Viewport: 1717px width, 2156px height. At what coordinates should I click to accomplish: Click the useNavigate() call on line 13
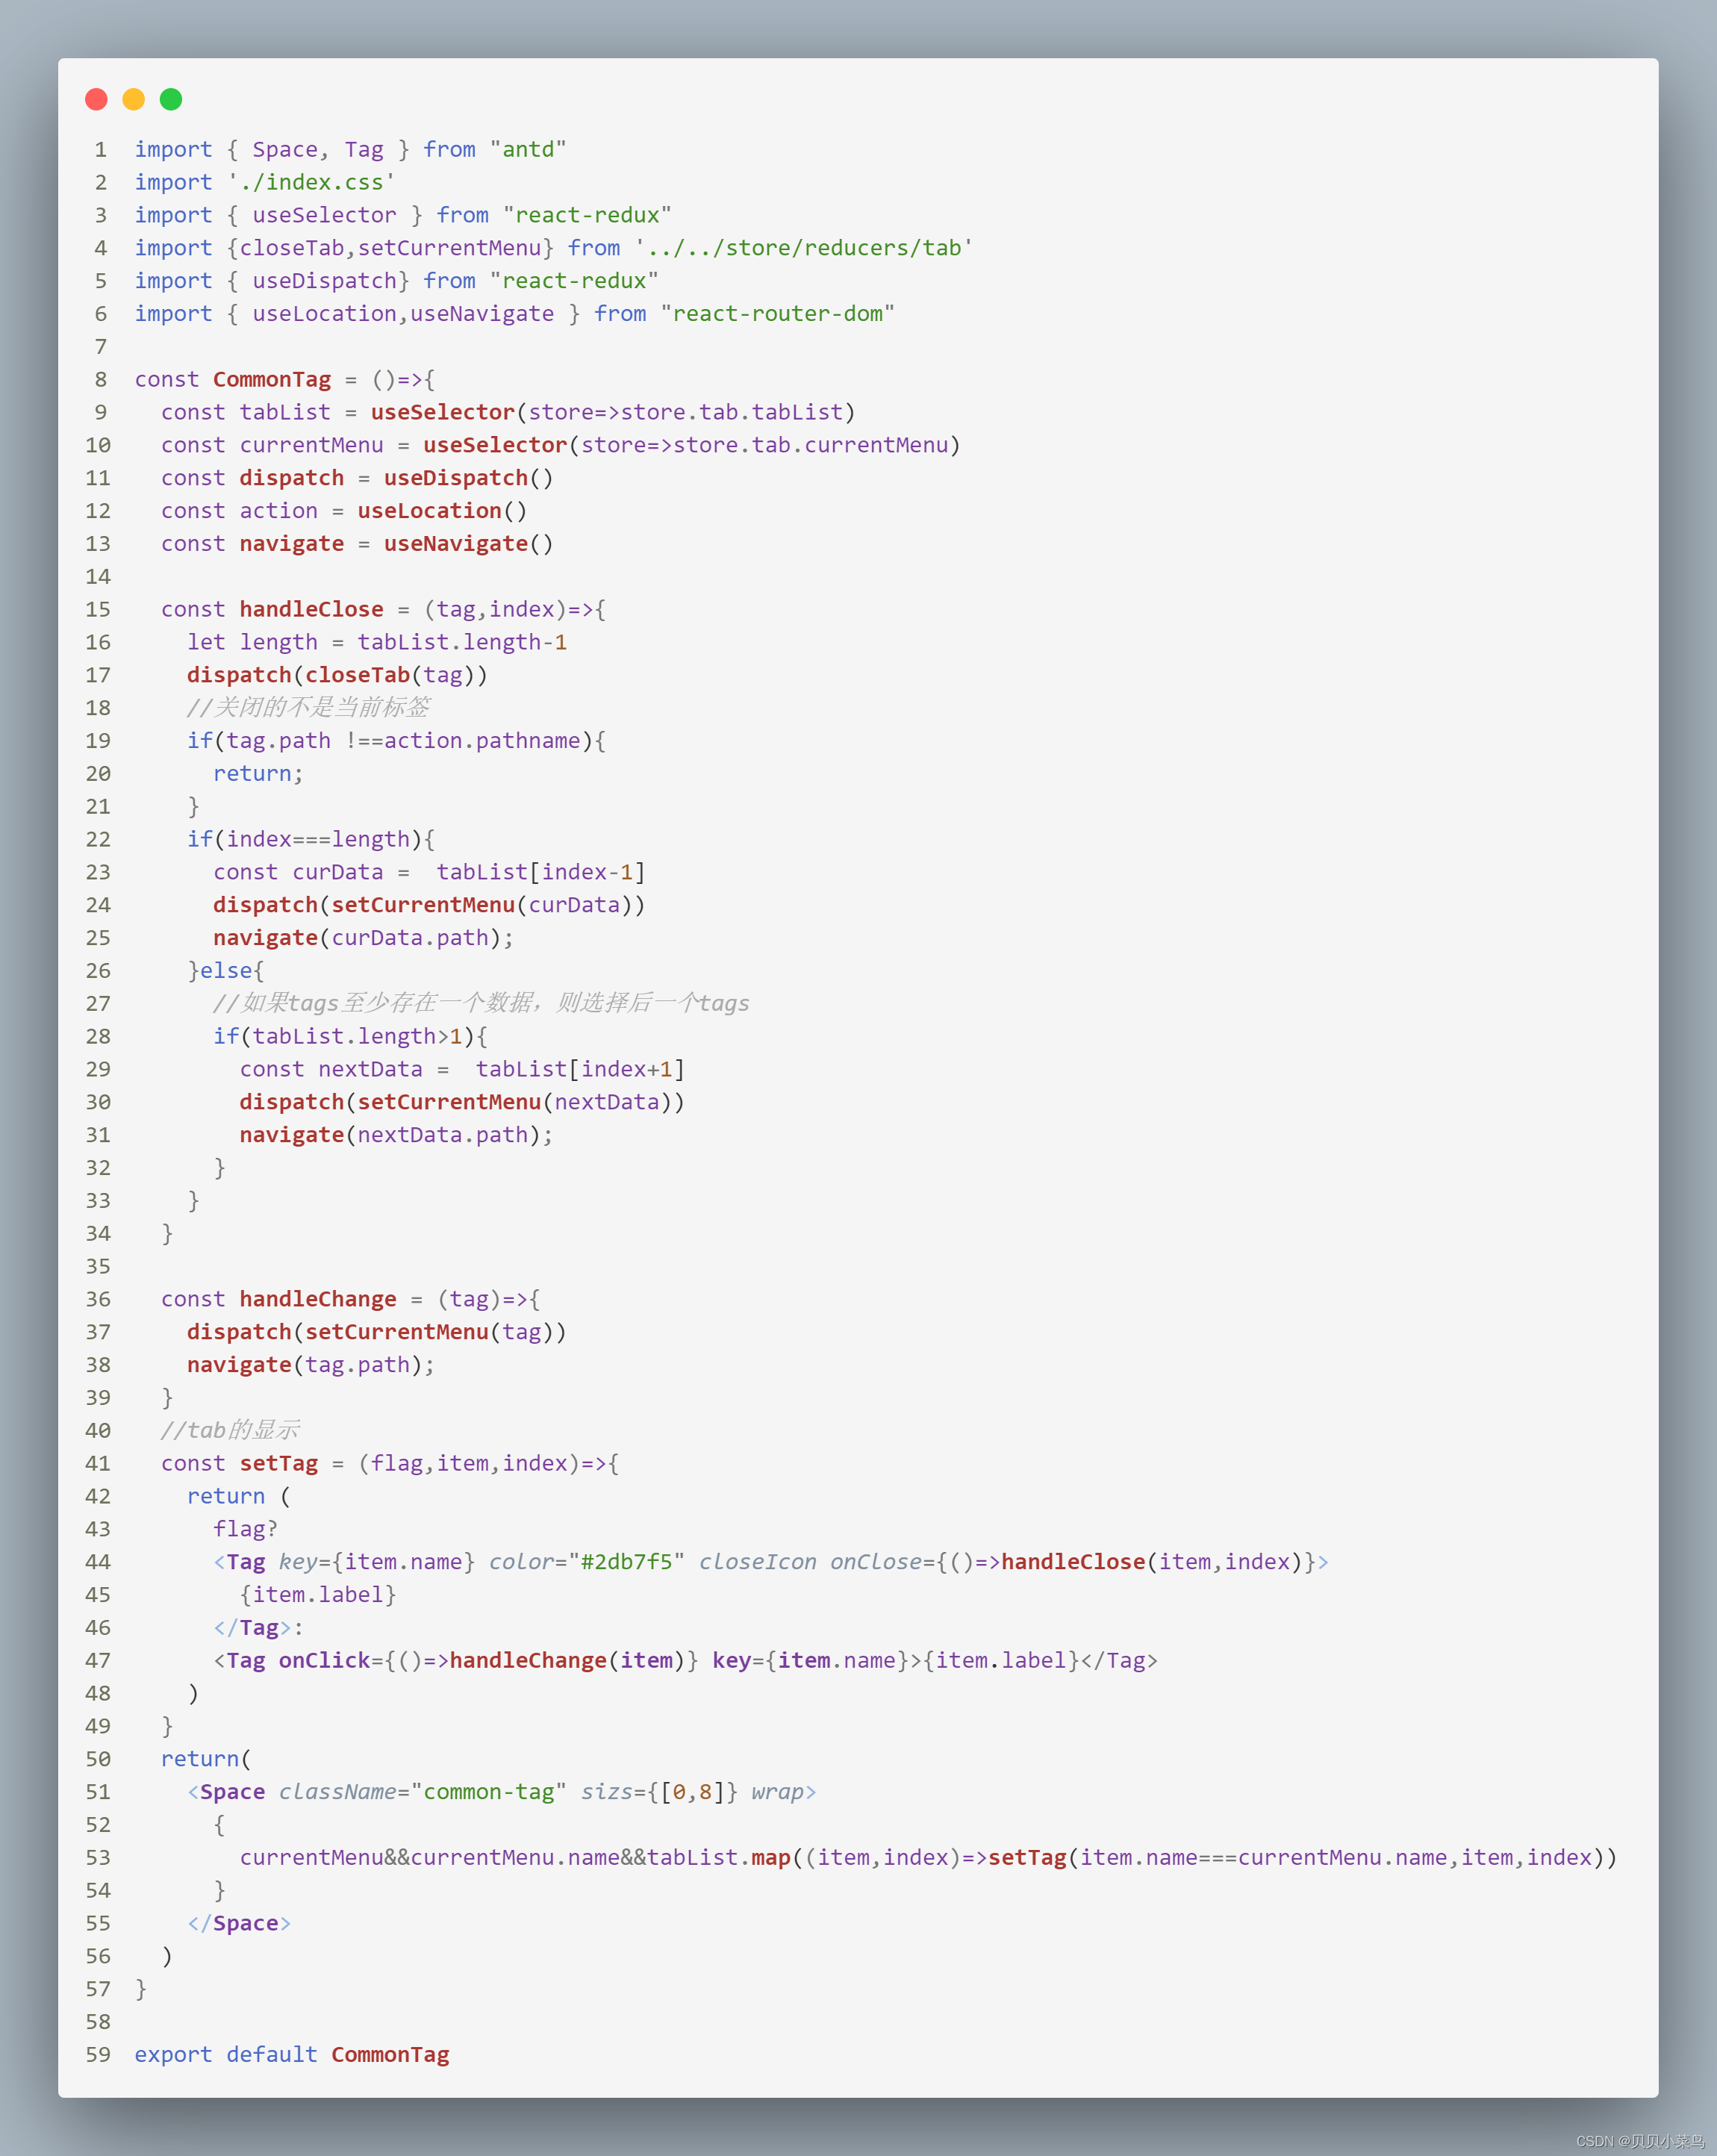pos(468,544)
